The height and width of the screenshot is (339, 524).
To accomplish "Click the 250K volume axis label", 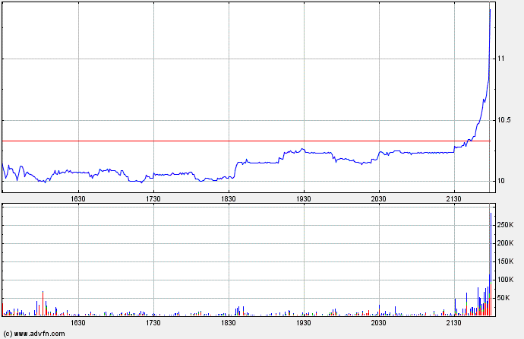I will (507, 225).
